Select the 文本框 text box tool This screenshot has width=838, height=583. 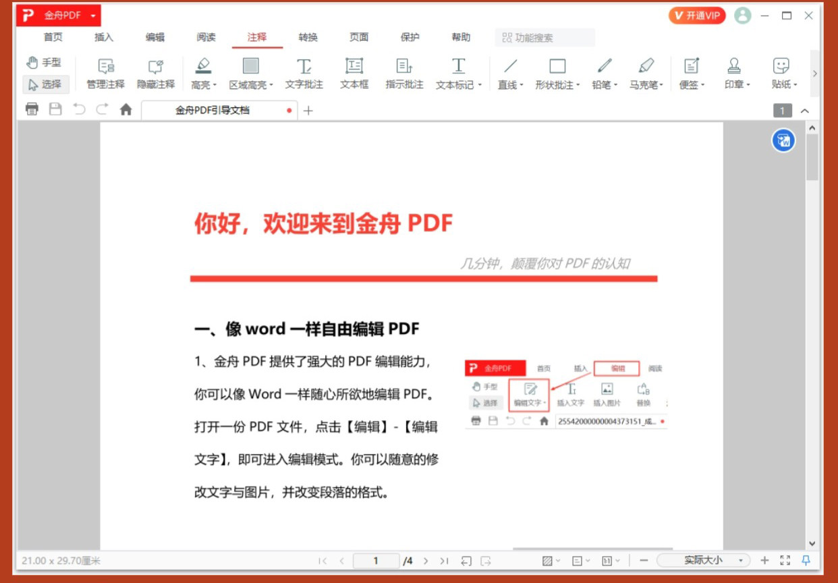pos(354,74)
